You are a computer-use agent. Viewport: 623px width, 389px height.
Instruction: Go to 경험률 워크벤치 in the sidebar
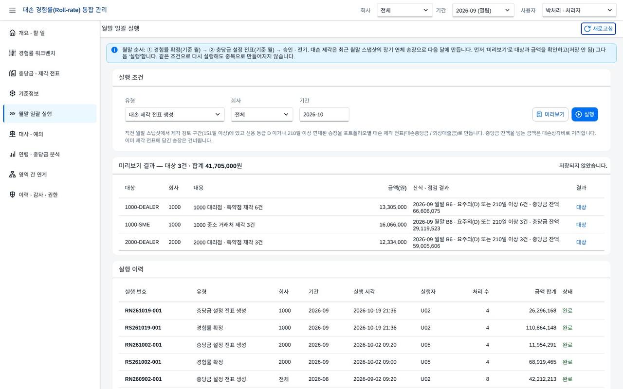click(50, 53)
